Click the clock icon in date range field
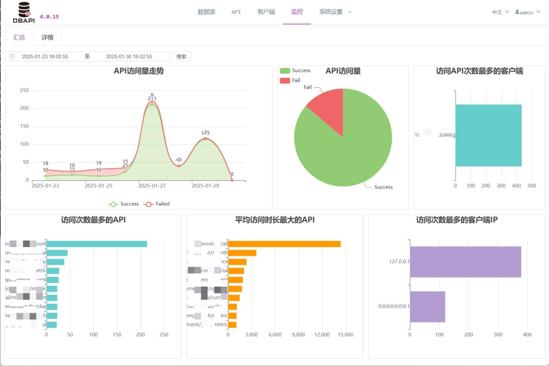This screenshot has width=549, height=366. pyautogui.click(x=12, y=56)
